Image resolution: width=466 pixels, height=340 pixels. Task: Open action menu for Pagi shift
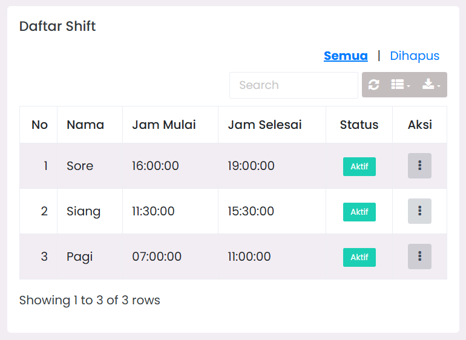[419, 257]
